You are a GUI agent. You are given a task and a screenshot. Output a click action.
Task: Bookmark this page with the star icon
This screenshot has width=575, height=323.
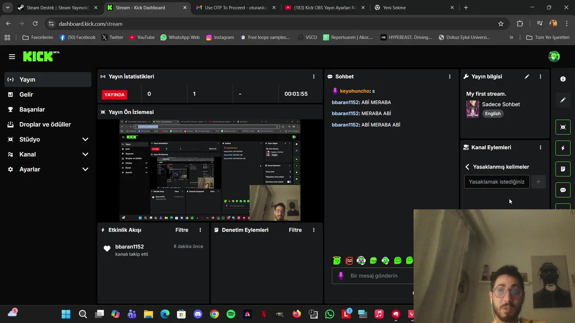(501, 24)
